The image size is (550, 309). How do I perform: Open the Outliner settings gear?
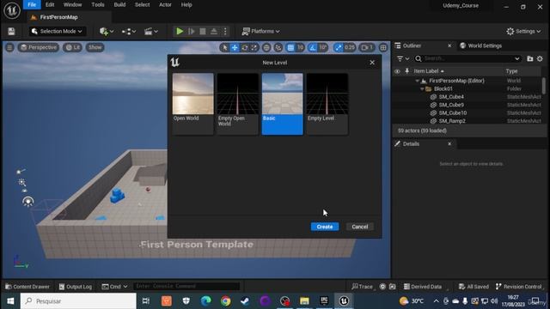click(540, 58)
